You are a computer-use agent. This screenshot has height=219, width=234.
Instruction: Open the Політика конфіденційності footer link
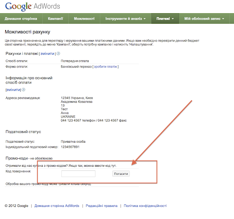(x=145, y=206)
